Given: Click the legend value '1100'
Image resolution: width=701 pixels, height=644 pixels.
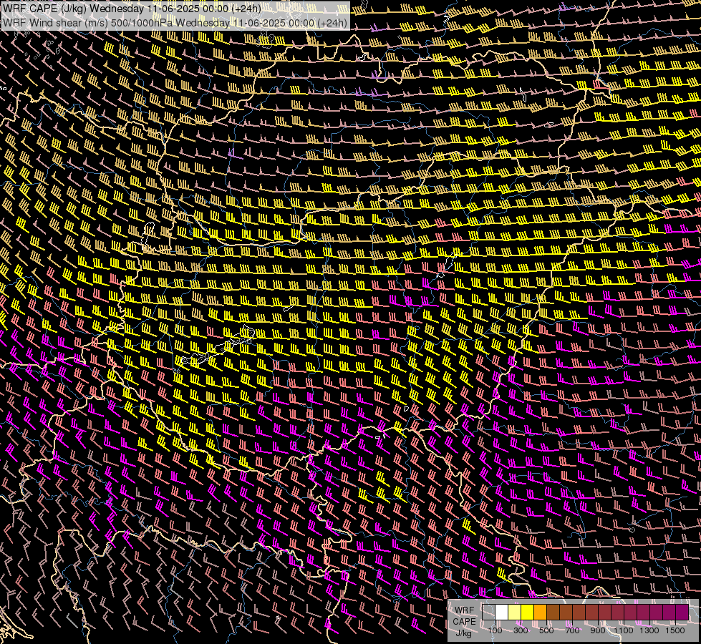Looking at the screenshot, I should coord(624,630).
